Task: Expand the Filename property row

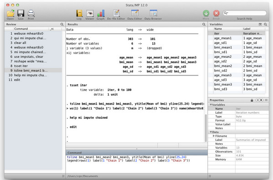Action: tap(214, 136)
